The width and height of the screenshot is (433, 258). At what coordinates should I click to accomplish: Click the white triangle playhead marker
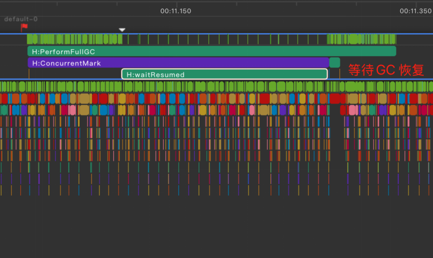click(x=122, y=30)
